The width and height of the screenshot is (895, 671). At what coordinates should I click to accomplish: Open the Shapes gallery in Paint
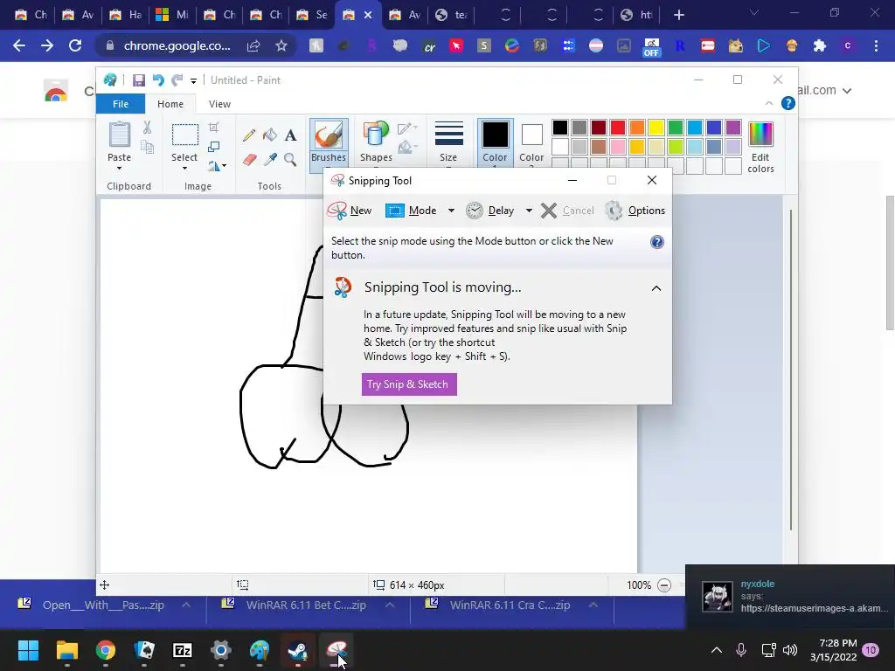click(x=376, y=142)
